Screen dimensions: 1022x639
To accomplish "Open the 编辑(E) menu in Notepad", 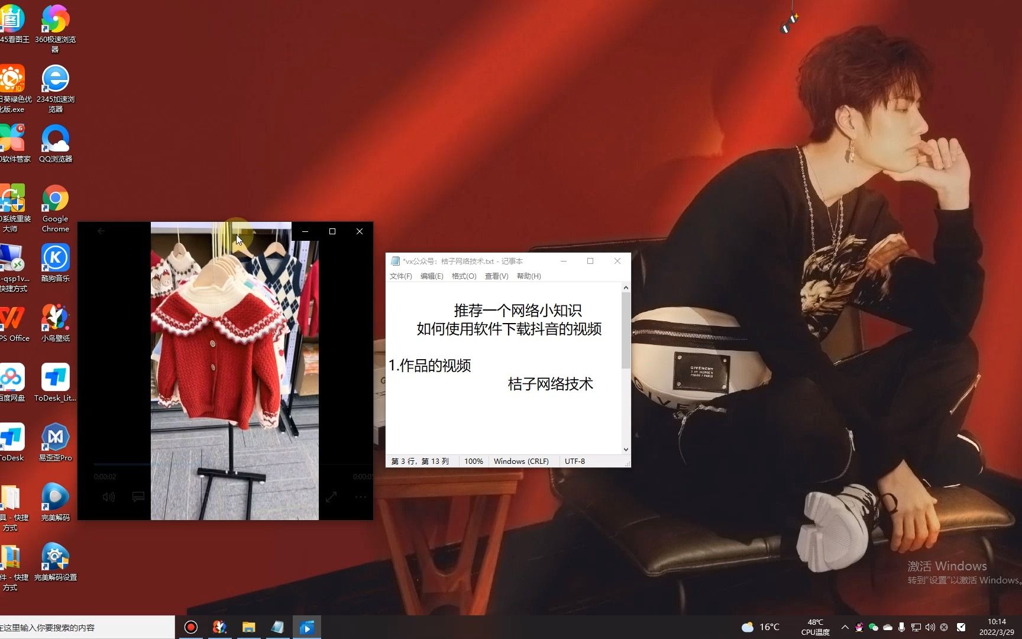I will (432, 276).
